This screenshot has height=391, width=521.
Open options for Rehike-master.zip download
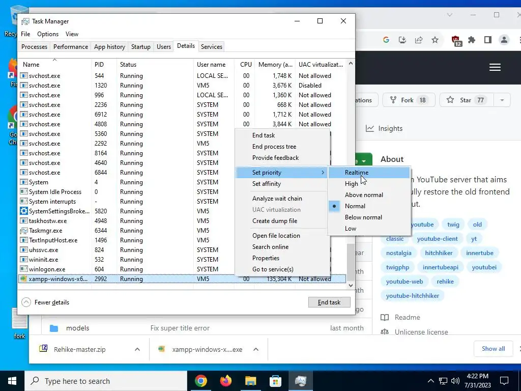(x=137, y=349)
